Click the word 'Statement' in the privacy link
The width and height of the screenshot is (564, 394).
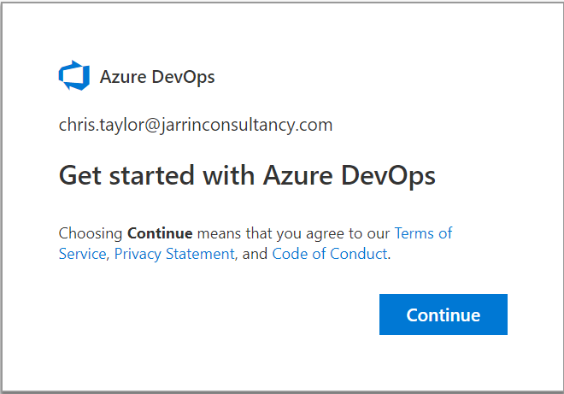tap(203, 254)
